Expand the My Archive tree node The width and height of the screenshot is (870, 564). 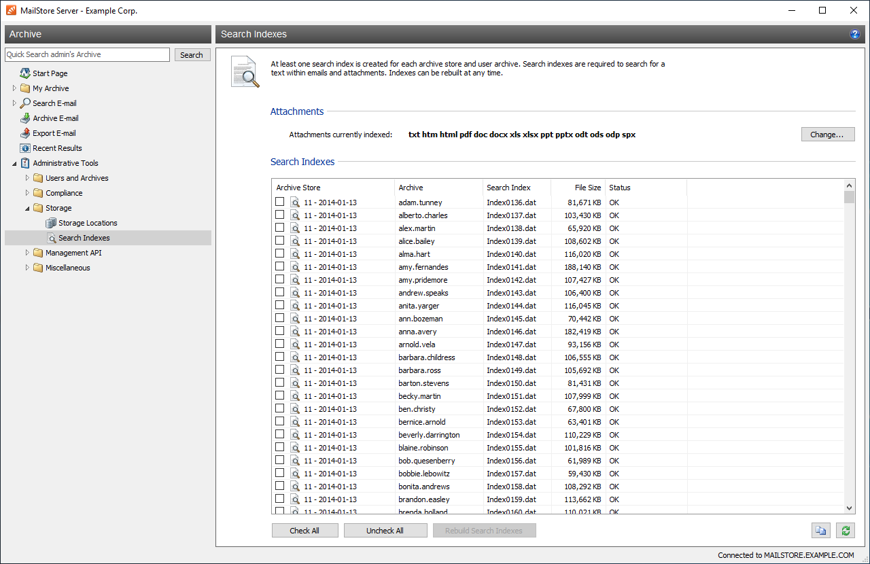pos(14,88)
